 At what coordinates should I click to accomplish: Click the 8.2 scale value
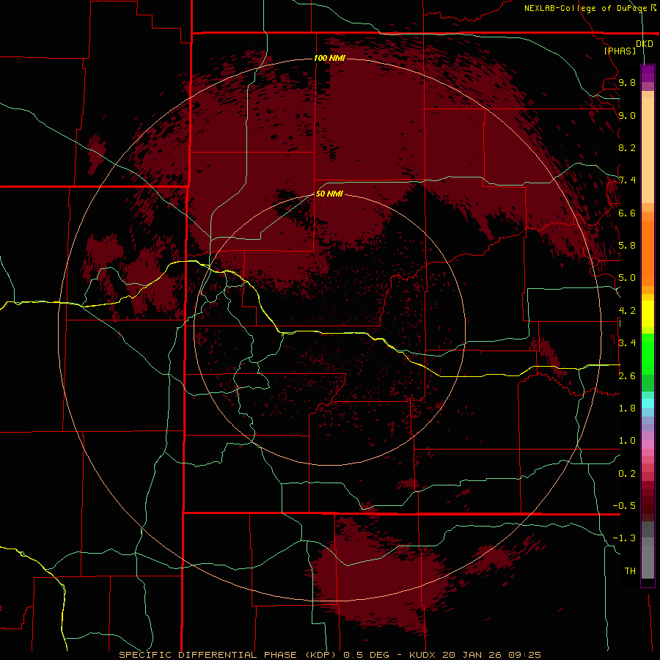(627, 147)
